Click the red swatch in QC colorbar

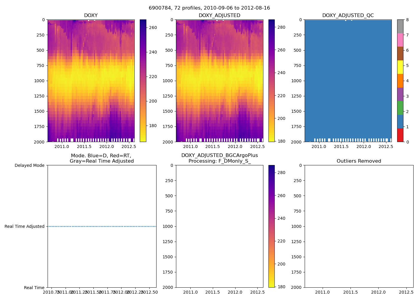[x=400, y=135]
